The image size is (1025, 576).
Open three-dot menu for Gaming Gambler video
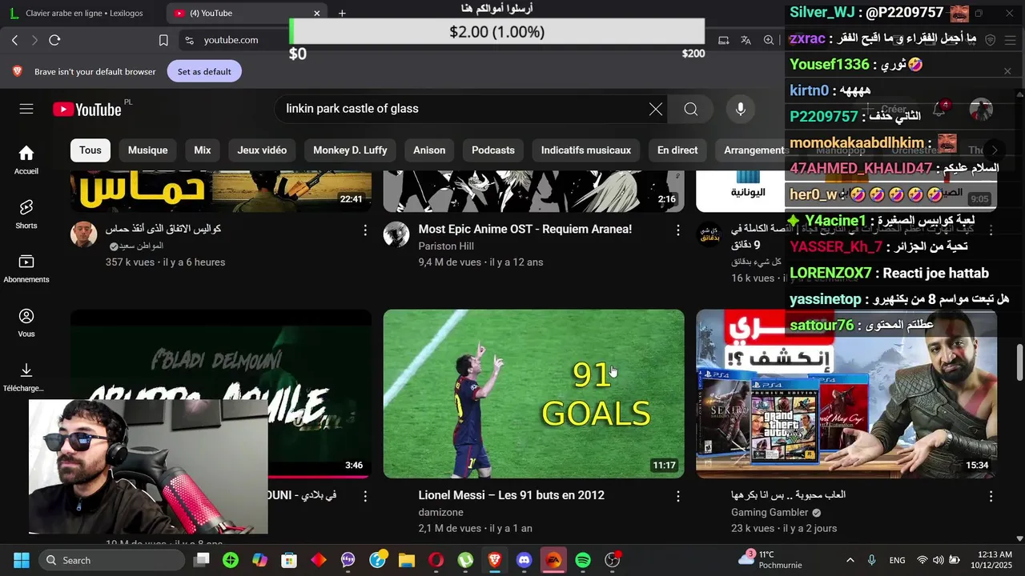991,497
